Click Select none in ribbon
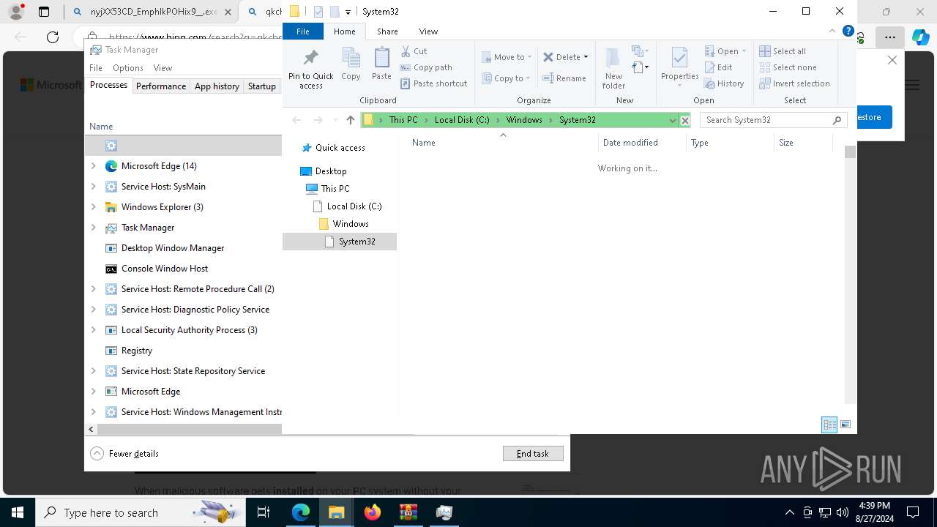The width and height of the screenshot is (937, 527). [787, 67]
